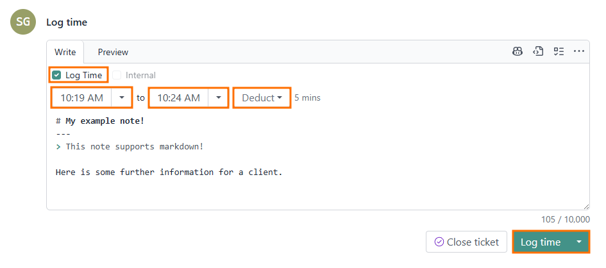The width and height of the screenshot is (606, 268).
Task: Click into the 10:24 AM end time field
Action: pos(179,98)
